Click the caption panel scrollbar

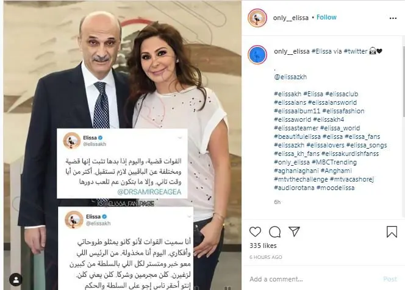403,80
